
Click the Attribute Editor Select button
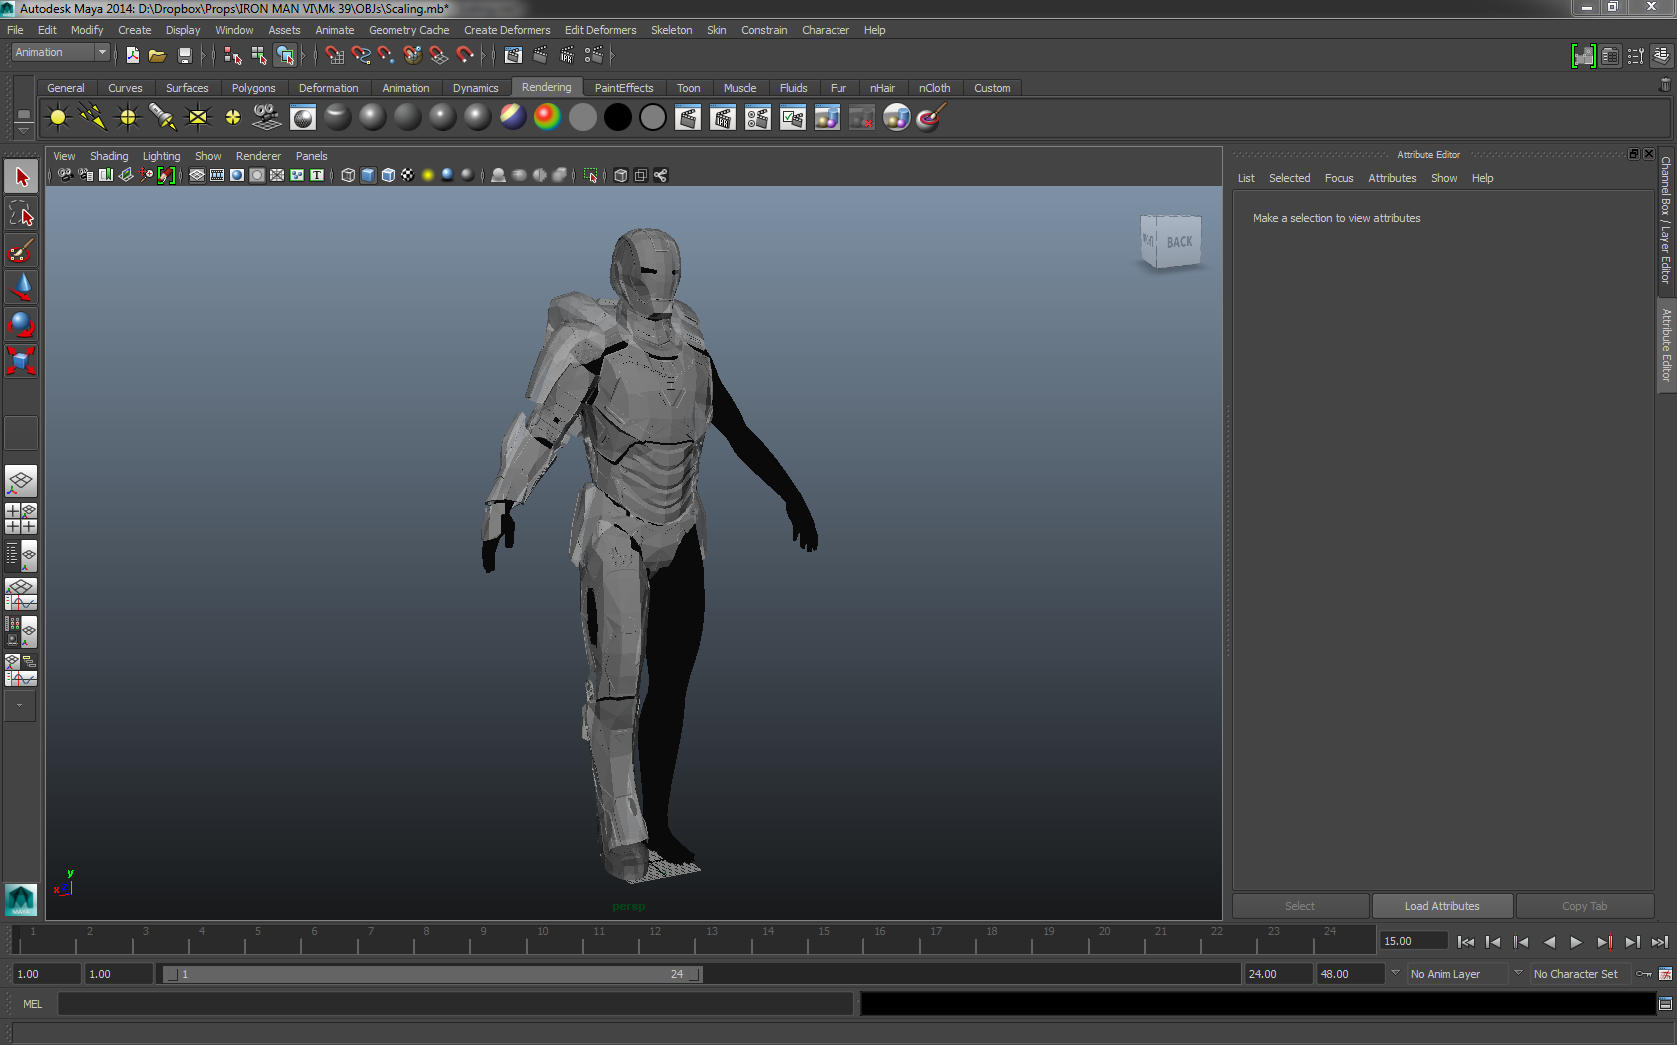(x=1300, y=906)
